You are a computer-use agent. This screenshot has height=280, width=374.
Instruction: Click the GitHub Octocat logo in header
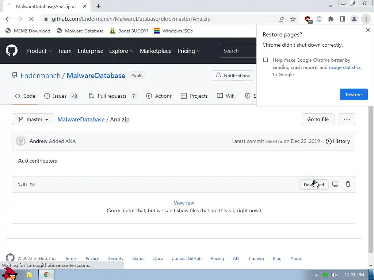pyautogui.click(x=12, y=50)
